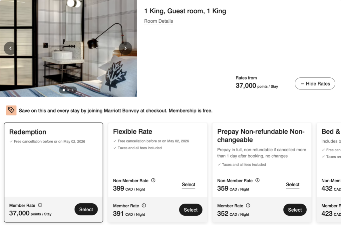
Task: Open info icon for Prepay Non-Member Rate
Action: point(257,180)
